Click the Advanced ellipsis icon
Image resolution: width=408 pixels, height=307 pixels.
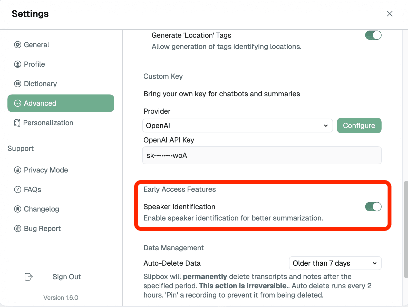(x=18, y=103)
